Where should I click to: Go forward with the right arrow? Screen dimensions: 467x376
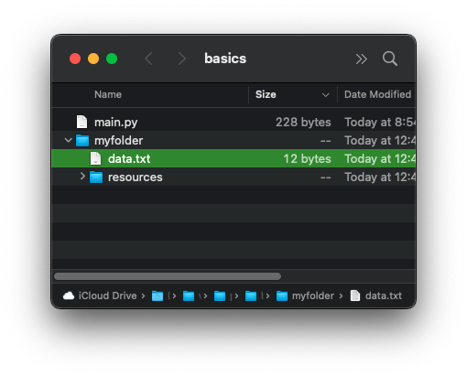click(x=182, y=59)
